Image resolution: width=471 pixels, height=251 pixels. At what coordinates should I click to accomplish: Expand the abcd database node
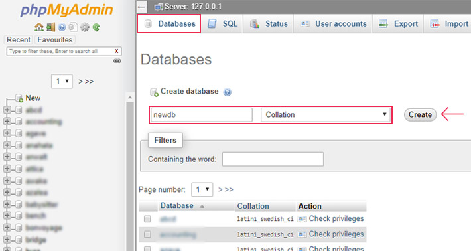tap(7, 110)
